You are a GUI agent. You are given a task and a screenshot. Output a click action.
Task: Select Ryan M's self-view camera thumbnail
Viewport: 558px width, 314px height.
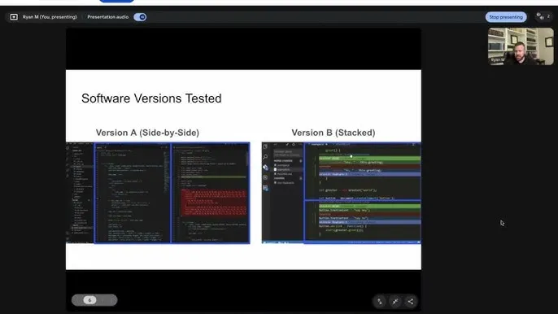[521, 46]
